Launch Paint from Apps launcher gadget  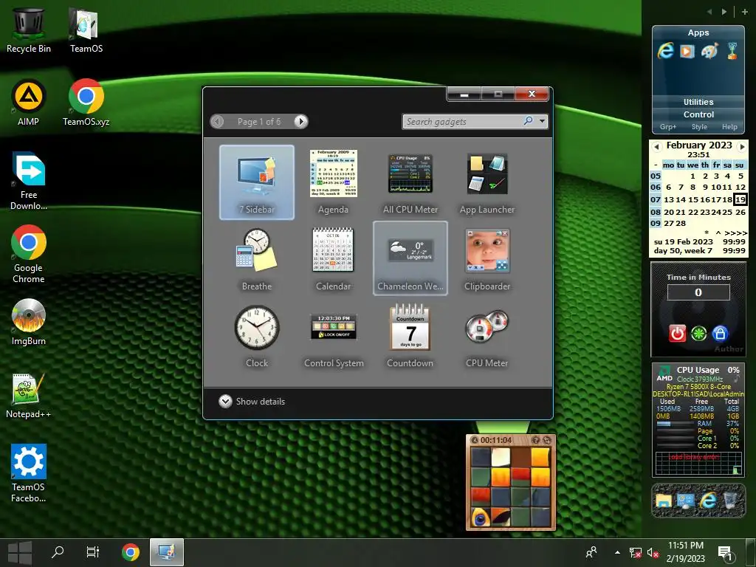[709, 51]
